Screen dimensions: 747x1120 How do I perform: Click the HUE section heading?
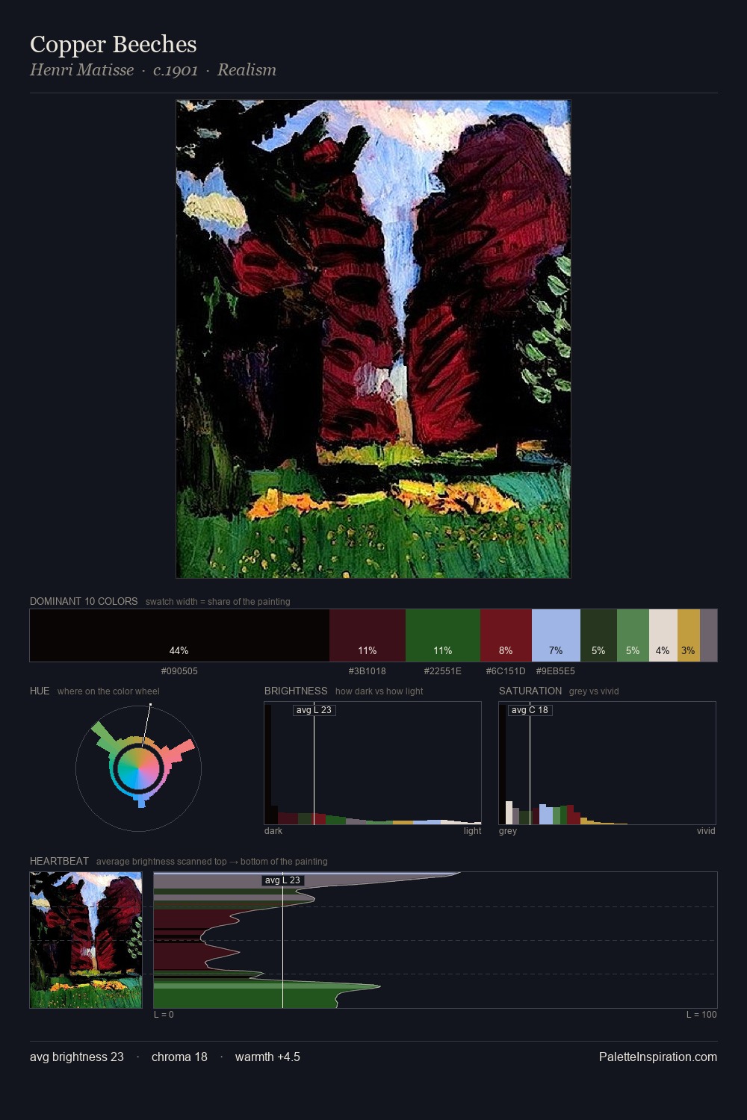coord(40,691)
